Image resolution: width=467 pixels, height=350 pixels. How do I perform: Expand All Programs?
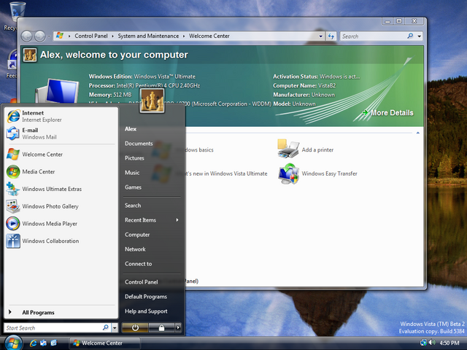[61, 312]
